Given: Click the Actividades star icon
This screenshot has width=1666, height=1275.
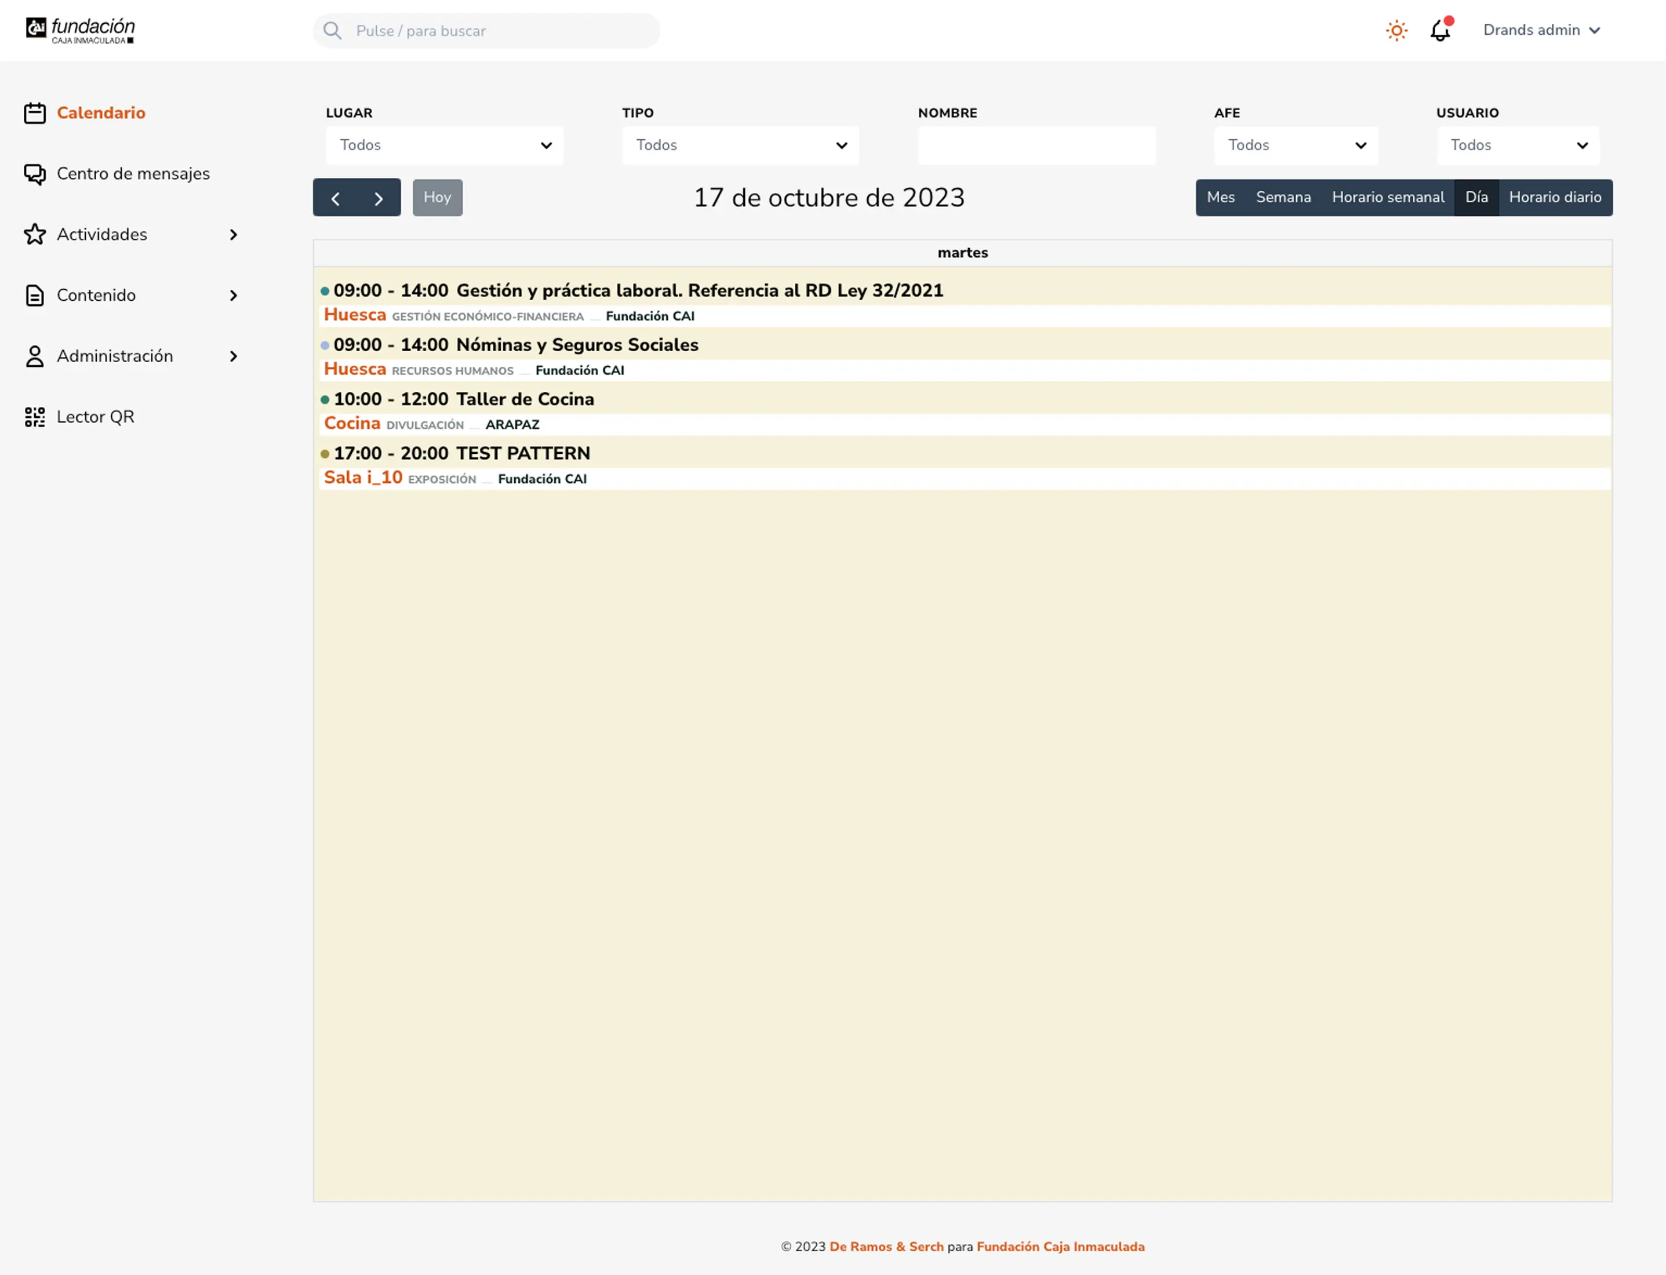Looking at the screenshot, I should click(x=35, y=235).
